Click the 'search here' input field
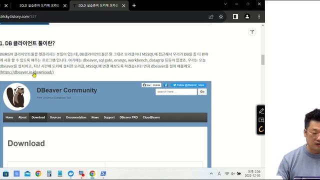The width and height of the screenshot is (320, 180). [x=176, y=91]
